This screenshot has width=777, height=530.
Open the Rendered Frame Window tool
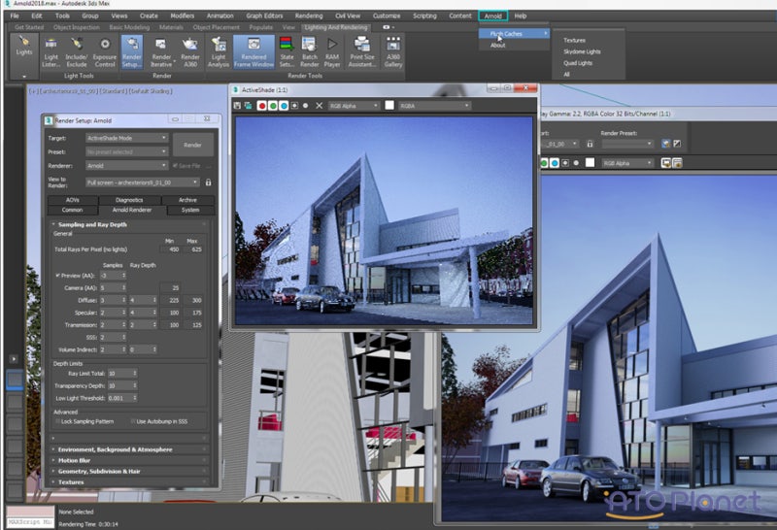(x=253, y=52)
